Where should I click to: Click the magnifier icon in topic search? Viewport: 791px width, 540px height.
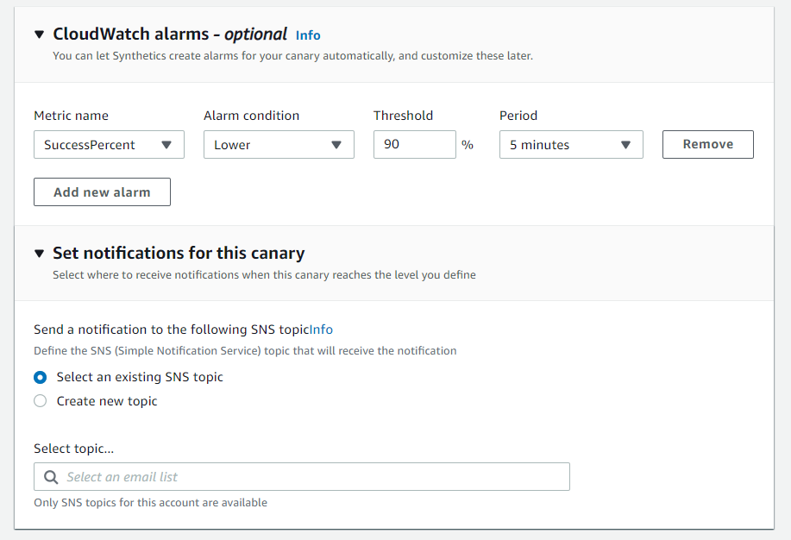tap(51, 477)
